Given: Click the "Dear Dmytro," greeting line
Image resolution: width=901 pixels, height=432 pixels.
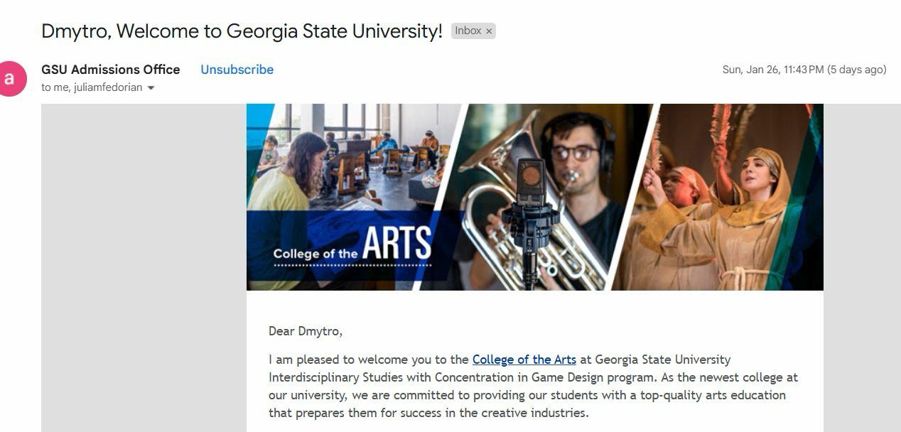Looking at the screenshot, I should pyautogui.click(x=306, y=331).
